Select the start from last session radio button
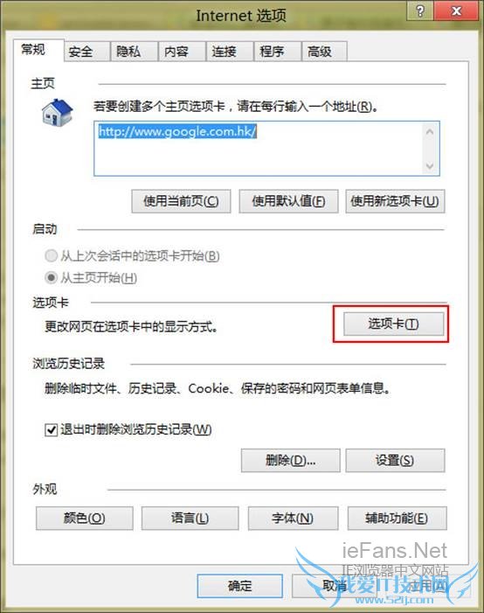The height and width of the screenshot is (613, 484). (52, 256)
